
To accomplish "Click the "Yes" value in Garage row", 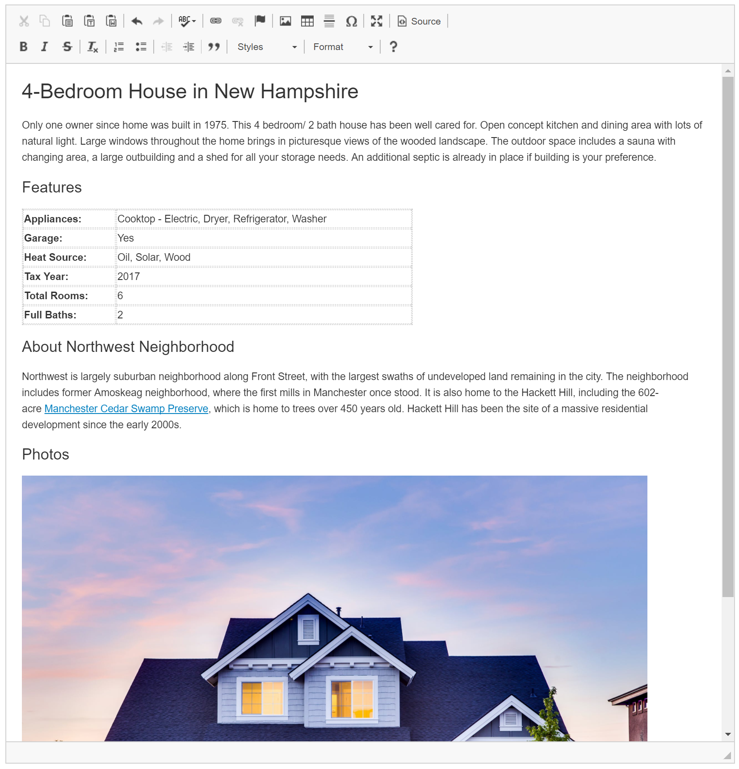I will point(126,238).
